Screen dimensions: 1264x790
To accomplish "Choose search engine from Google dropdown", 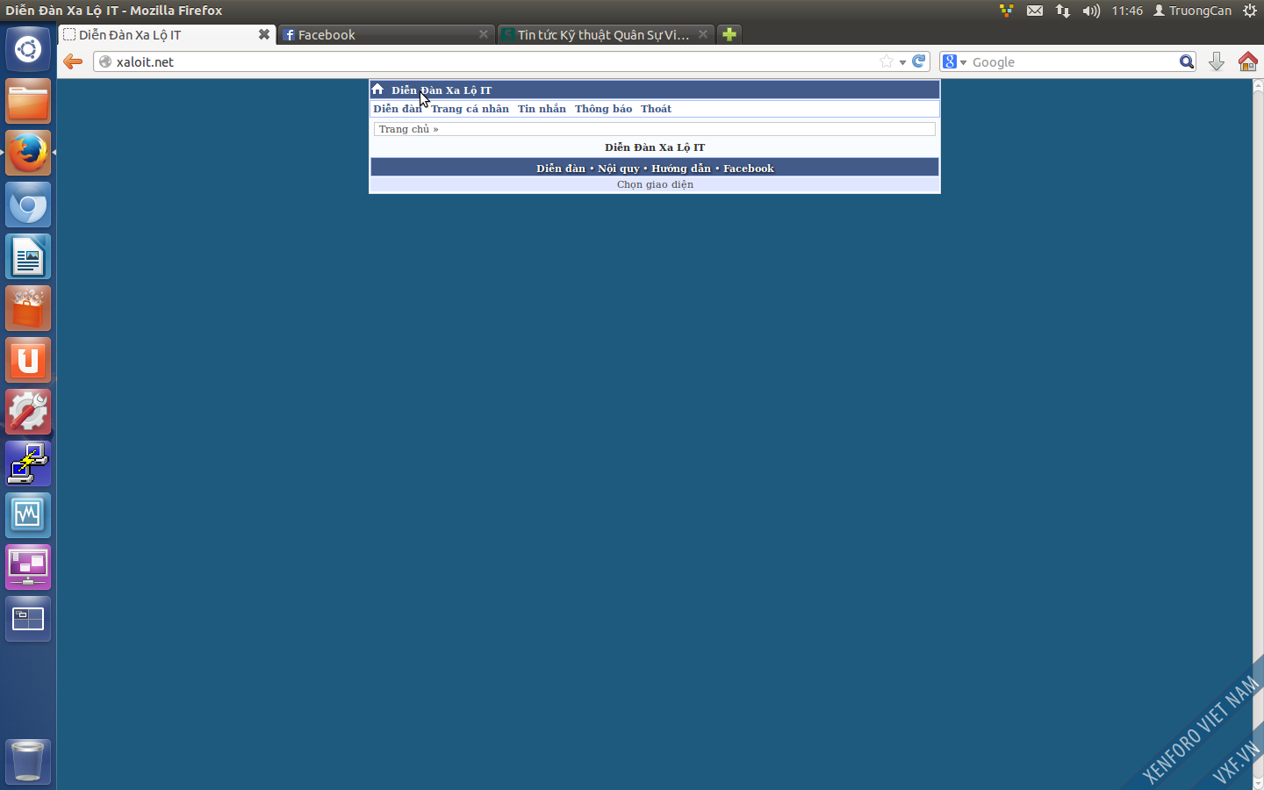I will pyautogui.click(x=954, y=61).
